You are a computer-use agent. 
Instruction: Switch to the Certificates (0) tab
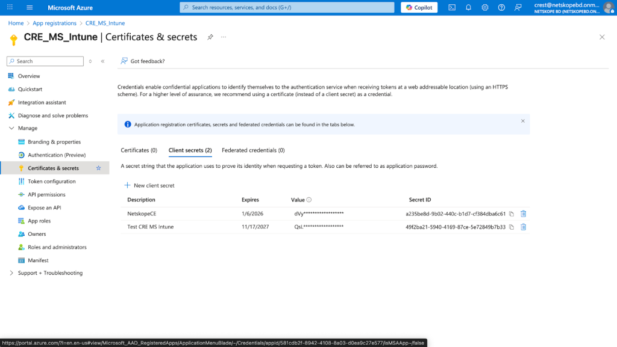coord(139,150)
